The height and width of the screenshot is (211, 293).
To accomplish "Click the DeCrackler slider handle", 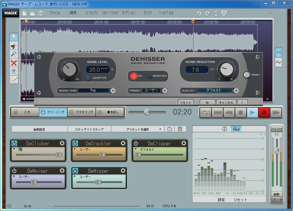I will coord(102,154).
